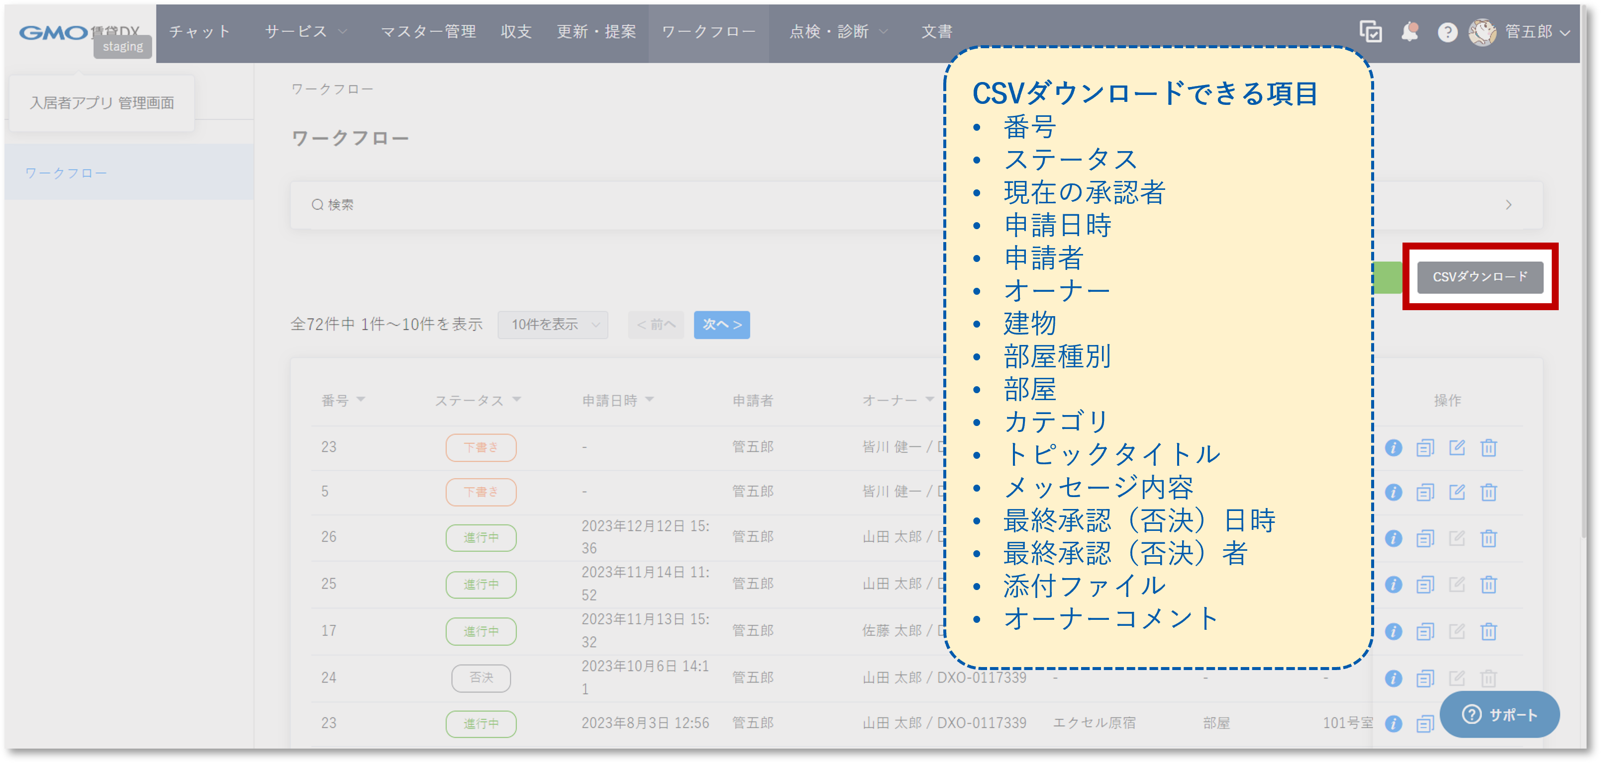Select the edit pencil icon for workflow 5

click(x=1458, y=492)
